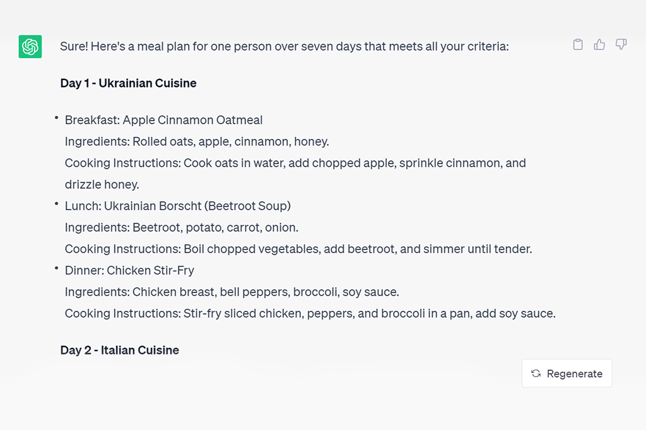This screenshot has width=646, height=430.
Task: Click the "Day 2 - Italian Cuisine" heading
Action: (119, 350)
